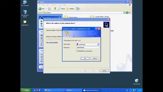Open My Computer on the desktop
163x92 pixels.
pyautogui.click(x=25, y=3)
